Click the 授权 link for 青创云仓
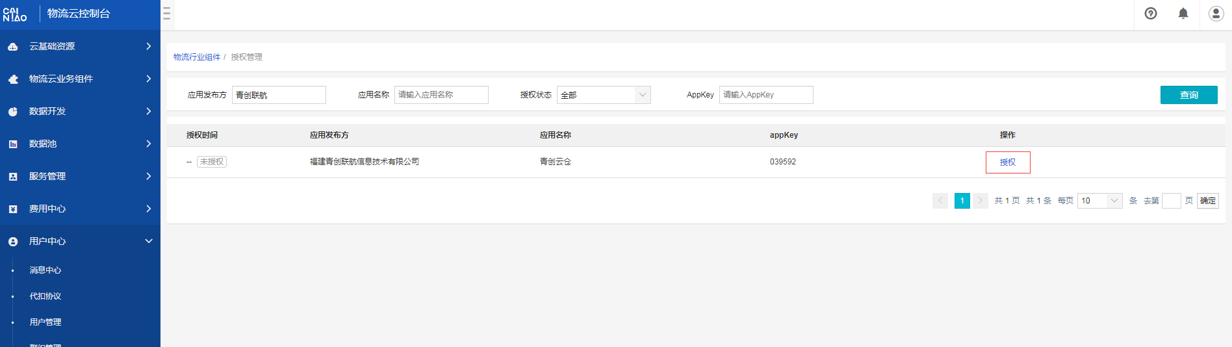Viewport: 1232px width, 347px height. coord(1007,162)
